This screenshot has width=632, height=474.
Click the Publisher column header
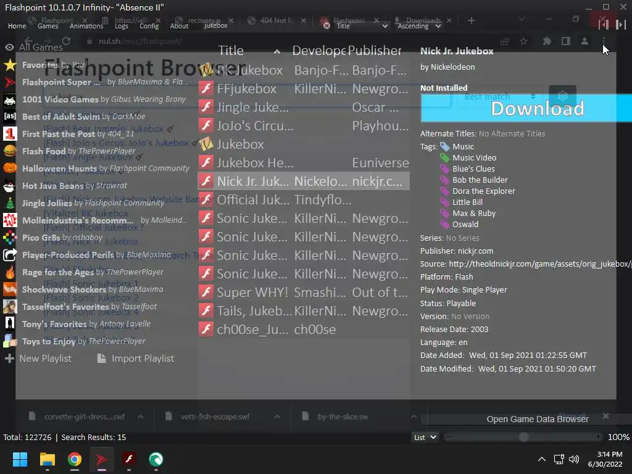pyautogui.click(x=375, y=51)
